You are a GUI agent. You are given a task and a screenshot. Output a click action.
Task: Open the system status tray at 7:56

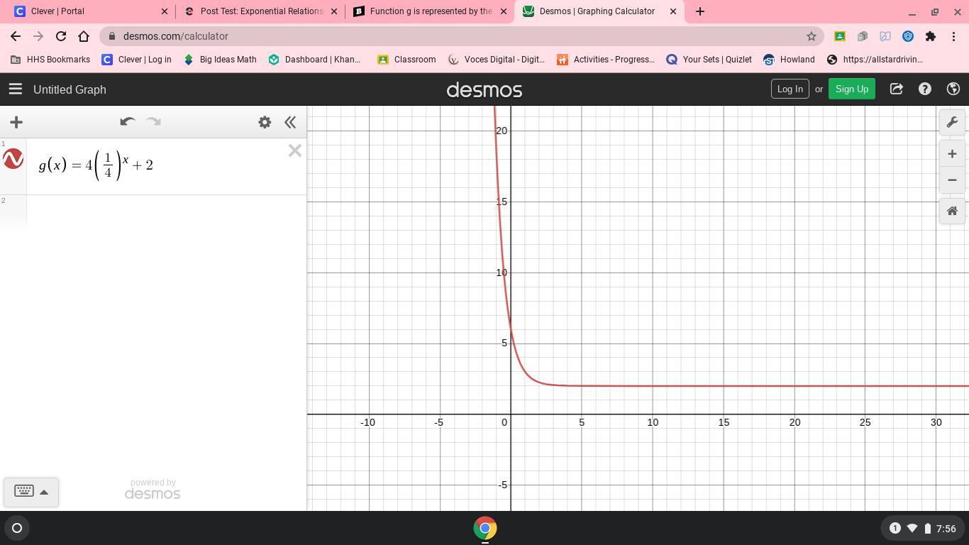coord(923,528)
